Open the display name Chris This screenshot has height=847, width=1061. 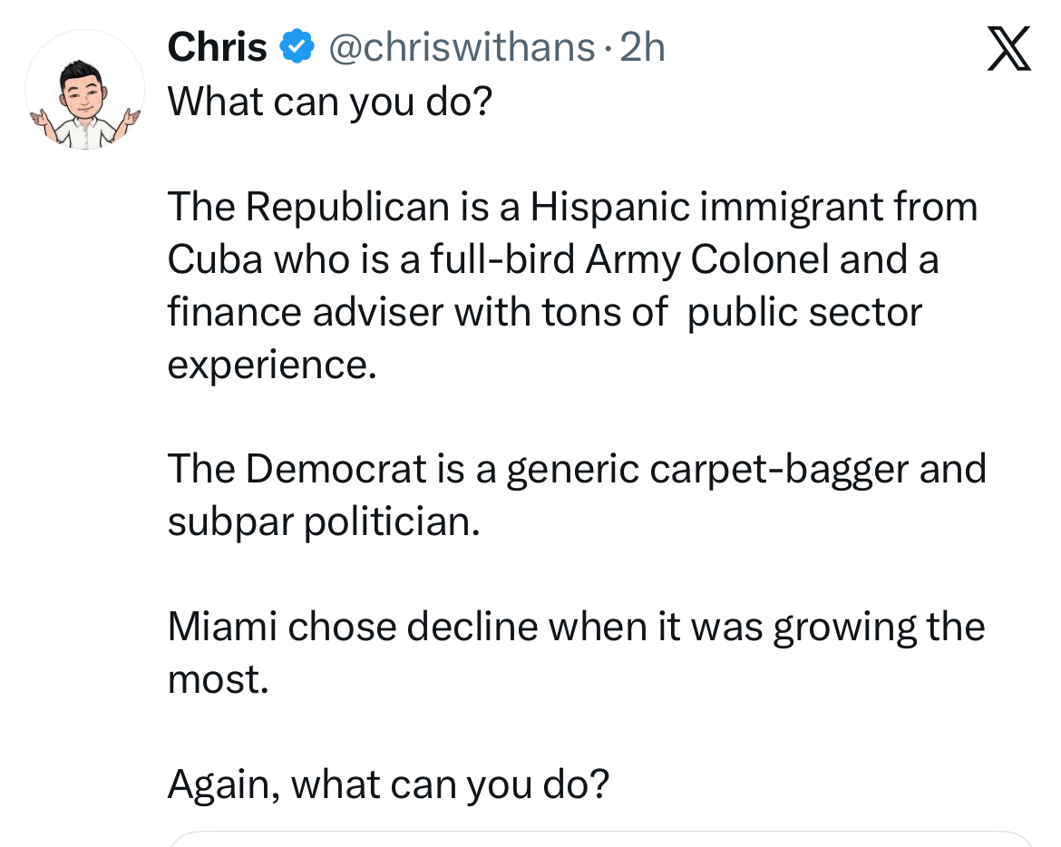point(218,46)
